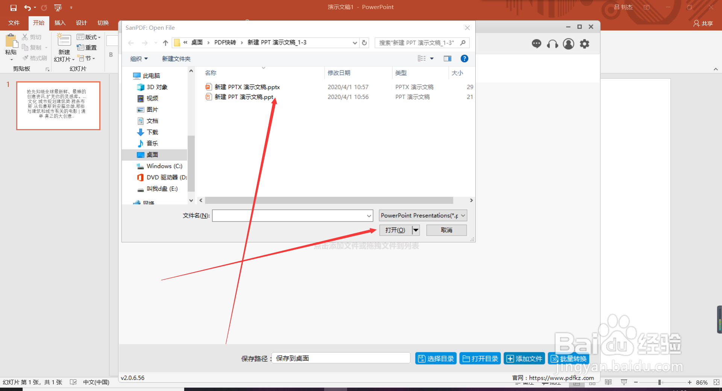Click the SanPDF user account icon

click(569, 44)
